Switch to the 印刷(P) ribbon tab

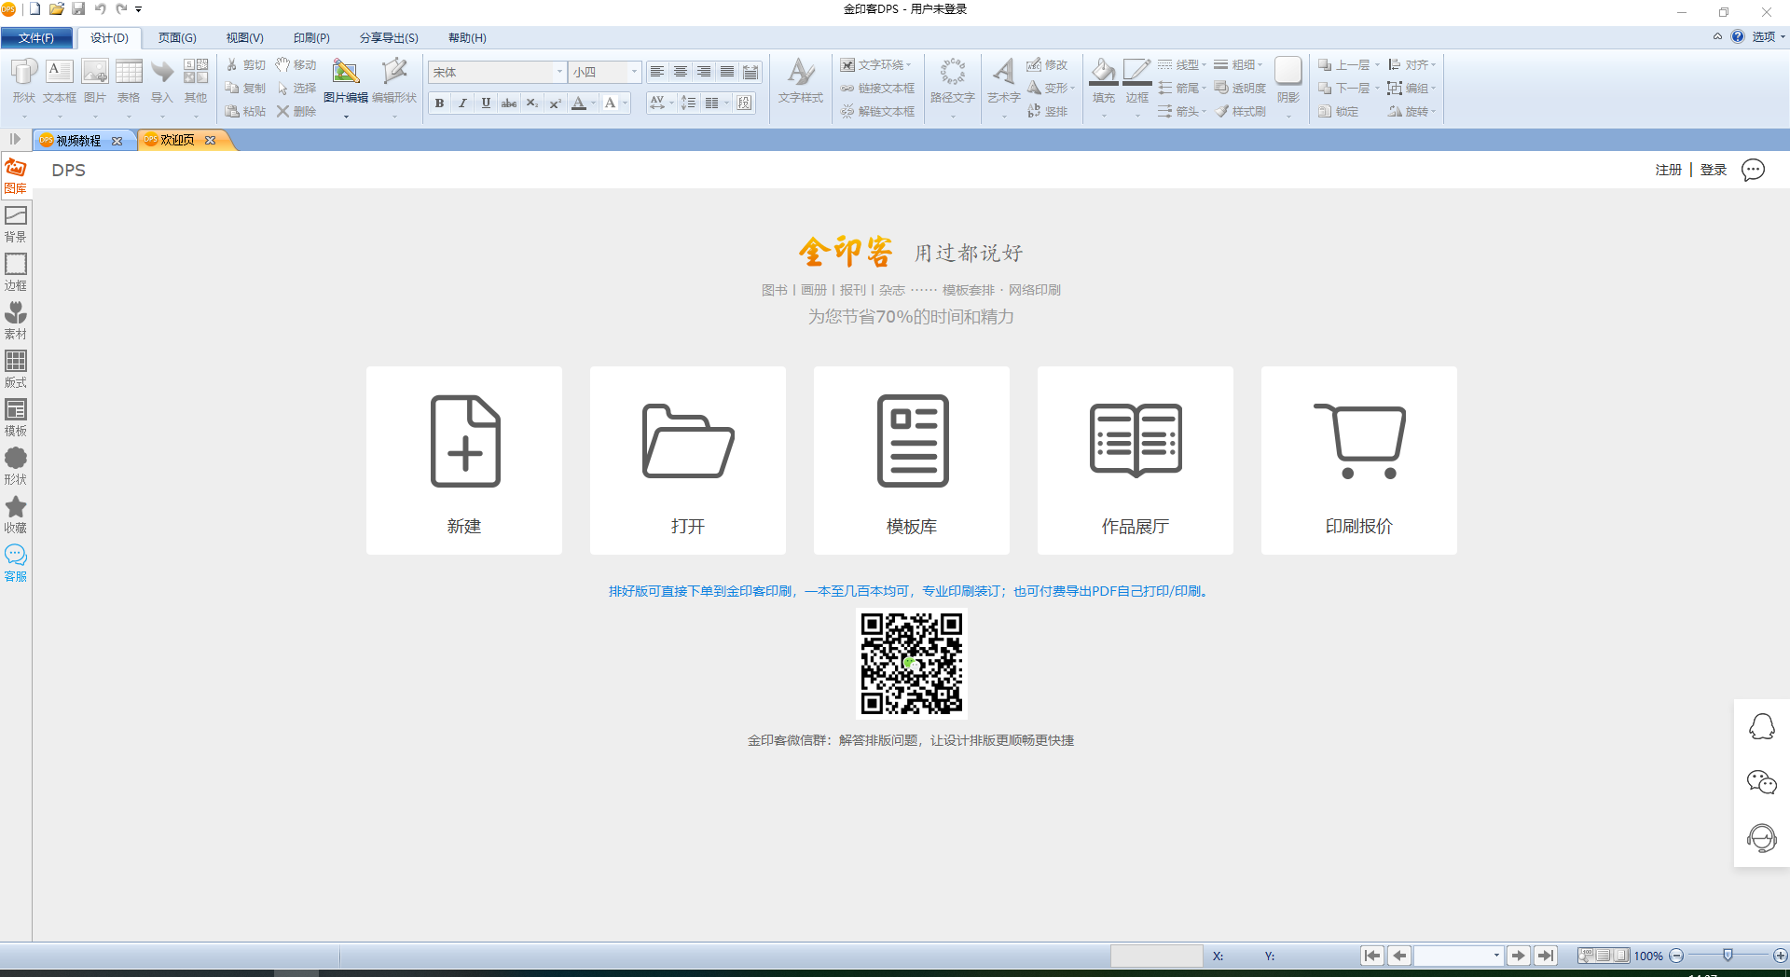tap(311, 38)
